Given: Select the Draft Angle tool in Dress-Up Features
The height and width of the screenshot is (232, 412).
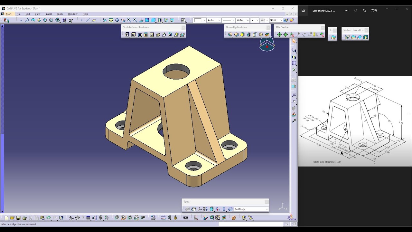Looking at the screenshot, I should click(x=242, y=34).
